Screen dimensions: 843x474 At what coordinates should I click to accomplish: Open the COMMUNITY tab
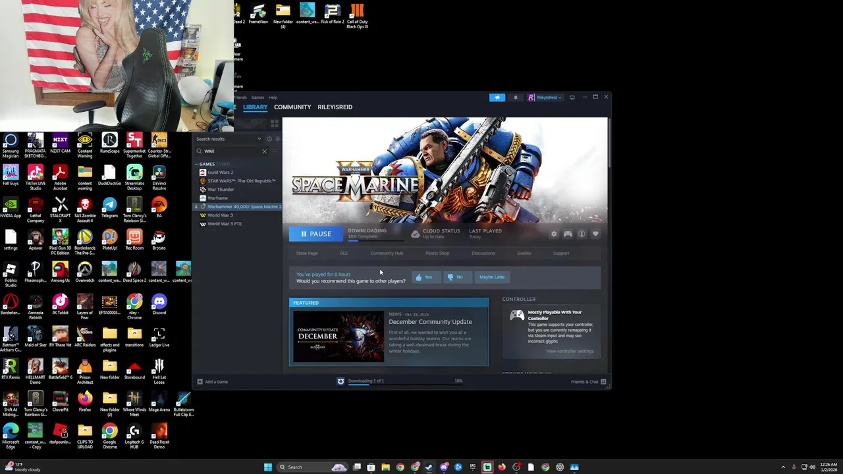coord(292,107)
